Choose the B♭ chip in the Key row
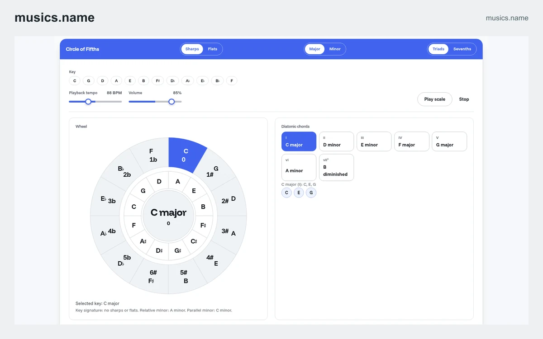543x339 pixels. tap(217, 81)
